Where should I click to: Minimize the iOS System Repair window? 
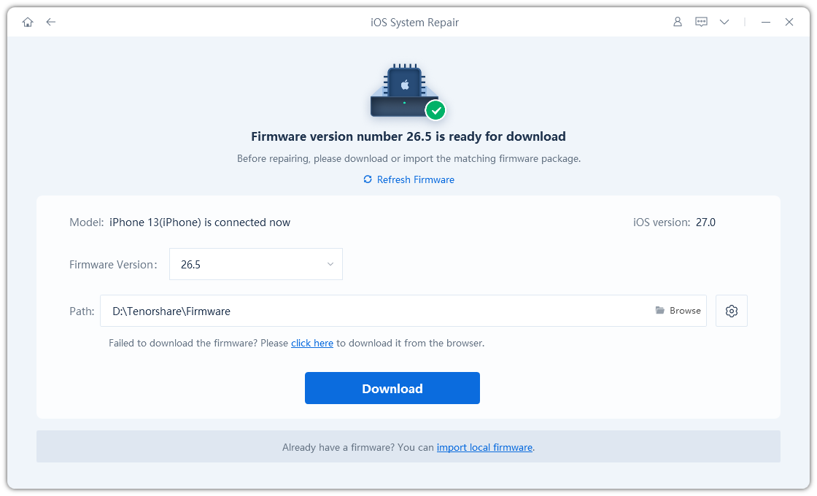click(x=765, y=22)
